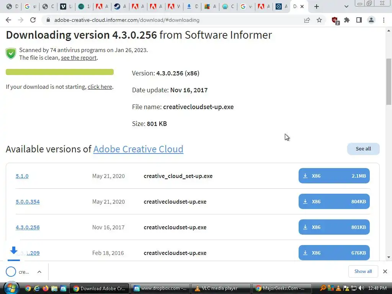Click the 'click here' download link
This screenshot has width=392, height=294.
pyautogui.click(x=100, y=87)
